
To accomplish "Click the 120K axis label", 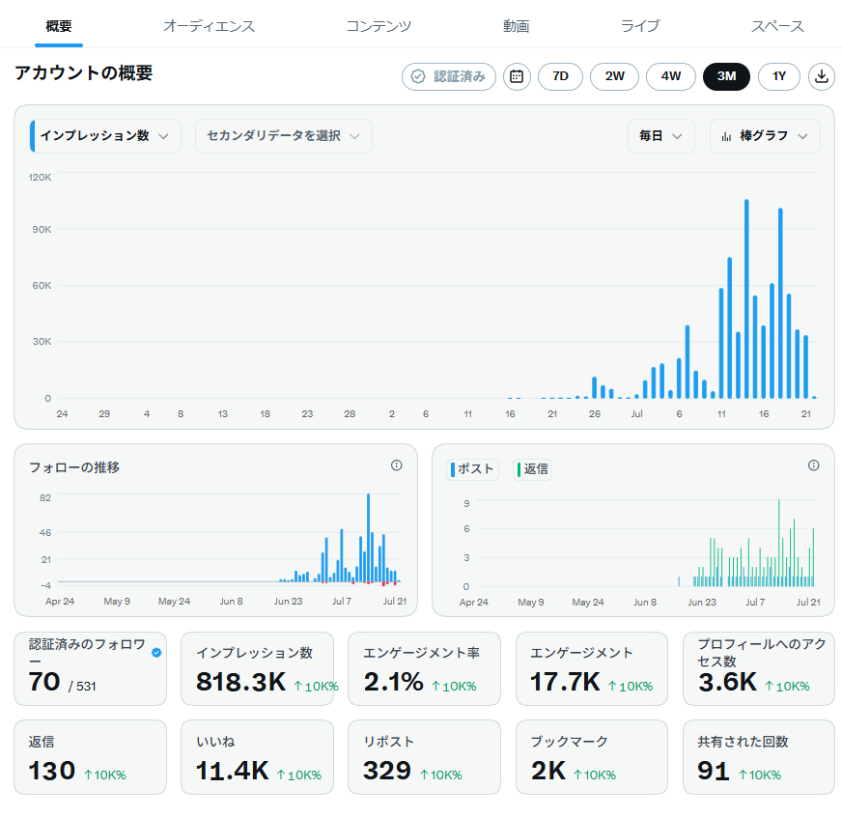I will click(41, 178).
